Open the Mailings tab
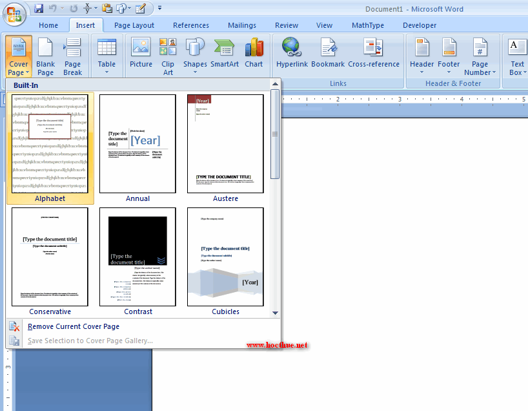The image size is (528, 411). pos(242,25)
